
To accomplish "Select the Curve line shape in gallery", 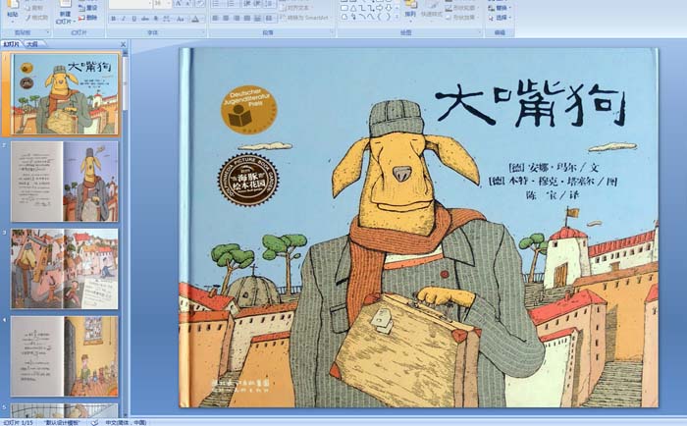I will coord(371,17).
